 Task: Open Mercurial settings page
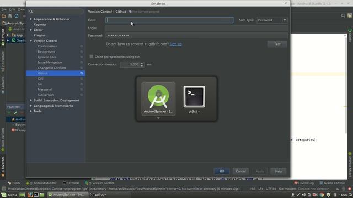tap(45, 89)
